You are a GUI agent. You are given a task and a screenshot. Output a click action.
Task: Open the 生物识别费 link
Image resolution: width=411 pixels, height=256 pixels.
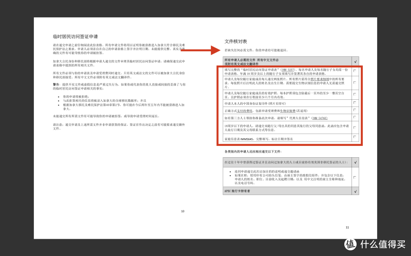[288, 111]
